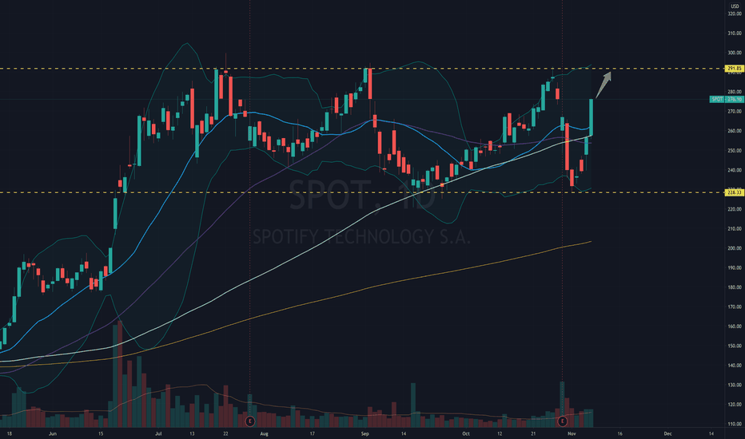Click the Jun date label on time axis

click(x=53, y=433)
